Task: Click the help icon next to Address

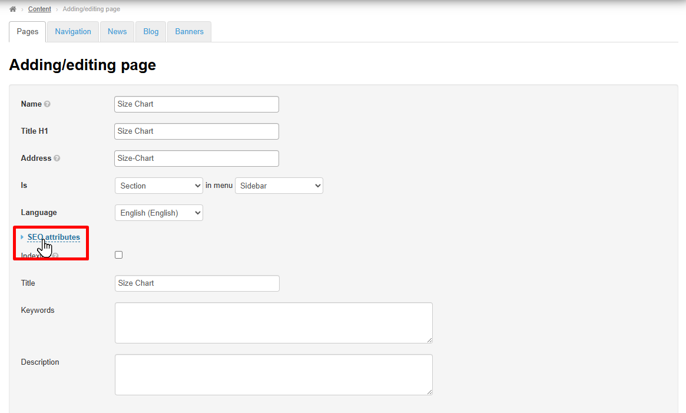Action: pyautogui.click(x=57, y=158)
